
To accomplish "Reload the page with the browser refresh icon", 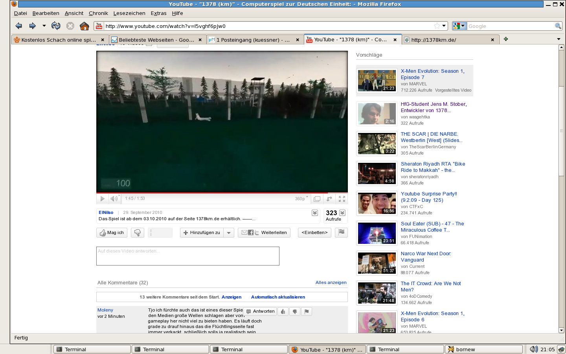I will pyautogui.click(x=56, y=26).
